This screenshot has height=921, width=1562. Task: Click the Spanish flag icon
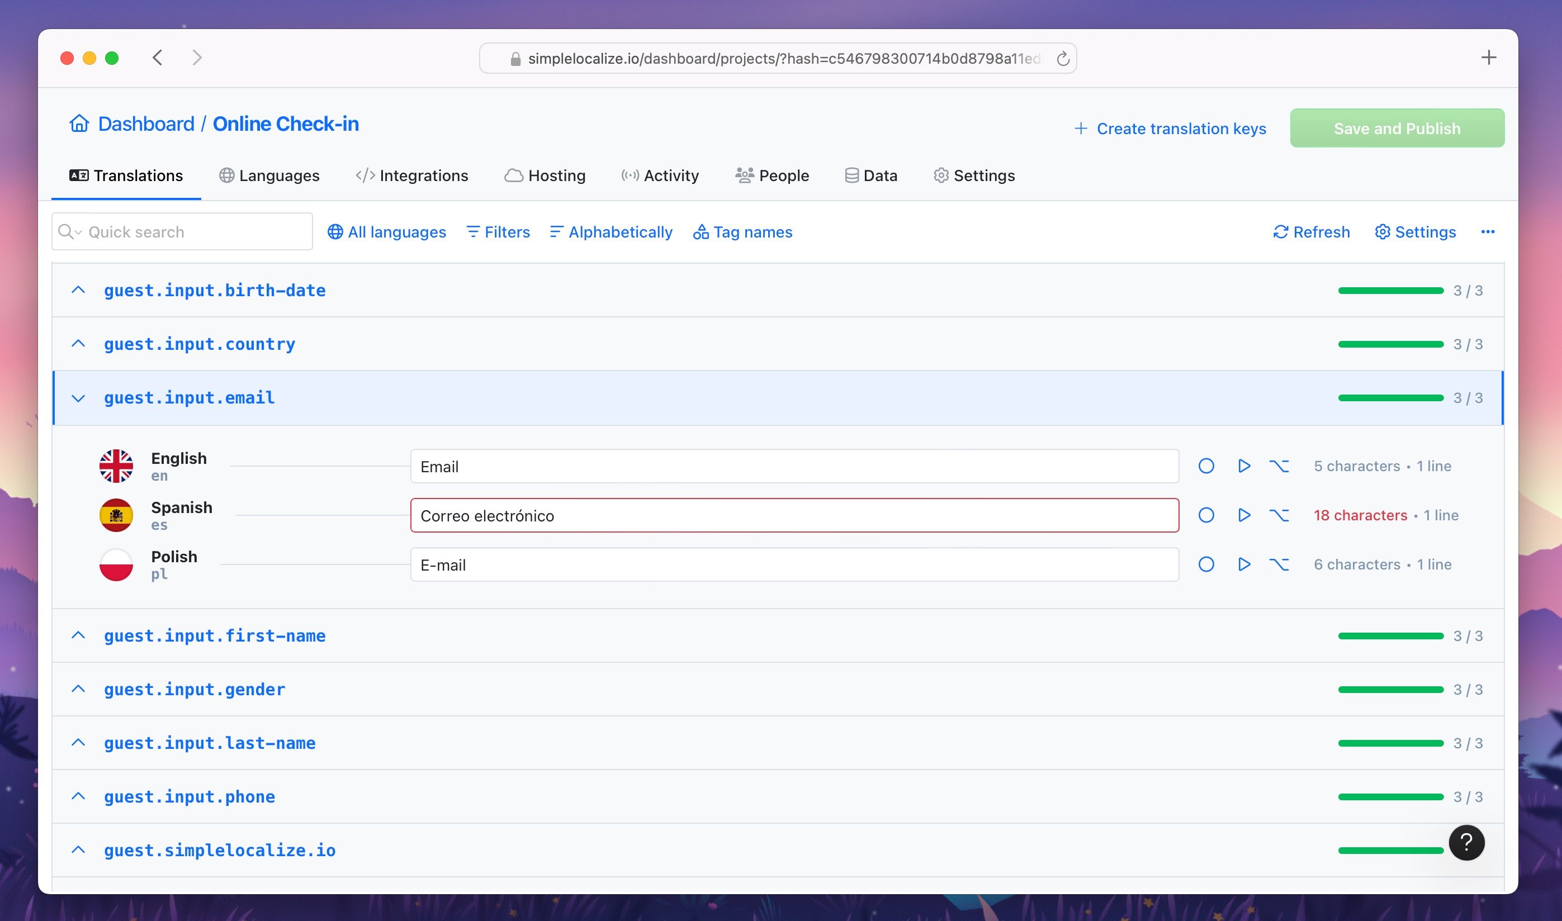pos(116,515)
